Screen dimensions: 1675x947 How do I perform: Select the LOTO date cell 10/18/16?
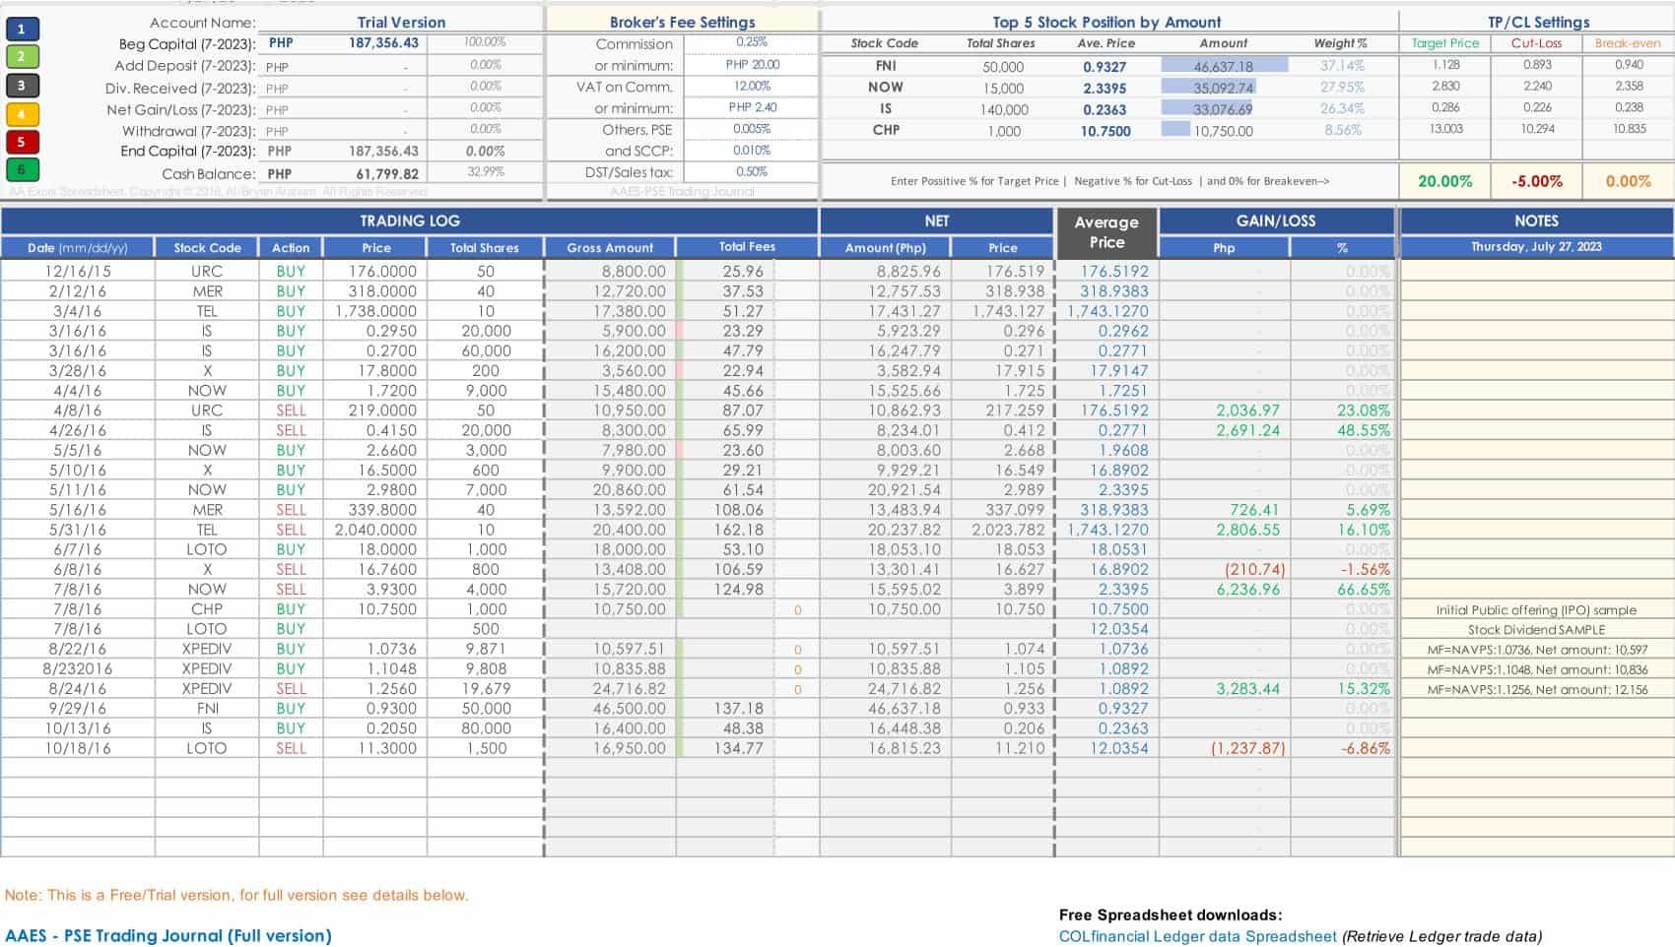point(78,748)
